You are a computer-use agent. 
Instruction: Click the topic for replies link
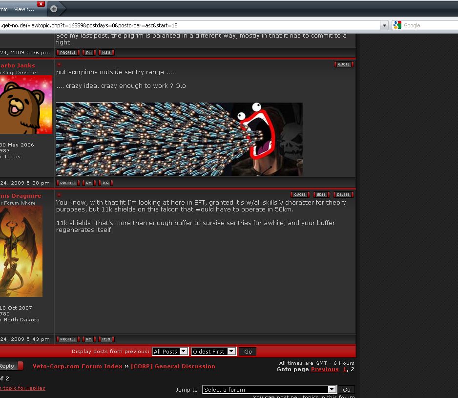[23, 388]
